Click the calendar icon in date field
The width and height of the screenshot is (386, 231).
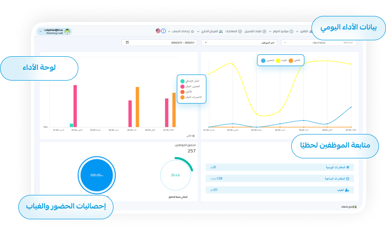tap(128, 43)
